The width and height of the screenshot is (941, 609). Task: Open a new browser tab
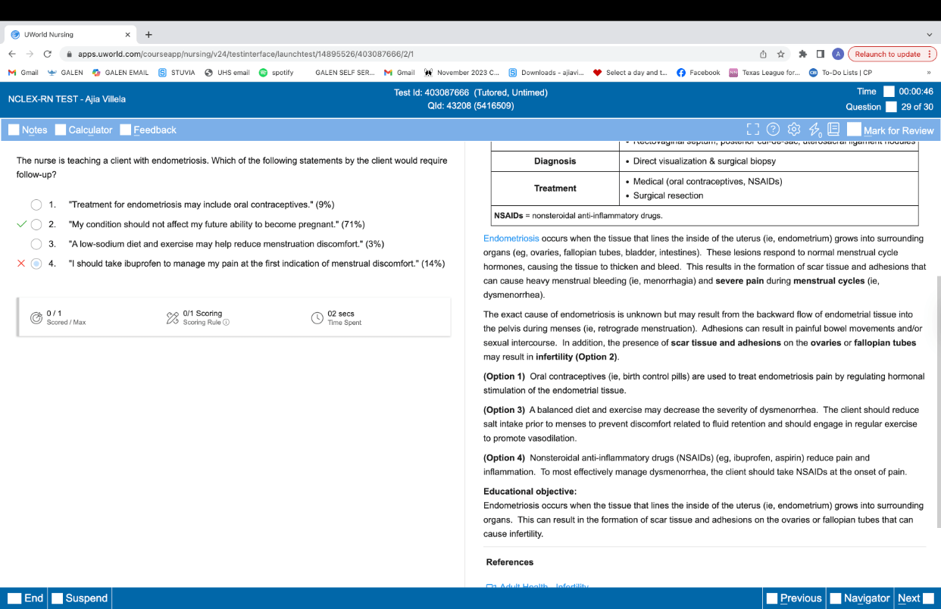[x=148, y=34]
